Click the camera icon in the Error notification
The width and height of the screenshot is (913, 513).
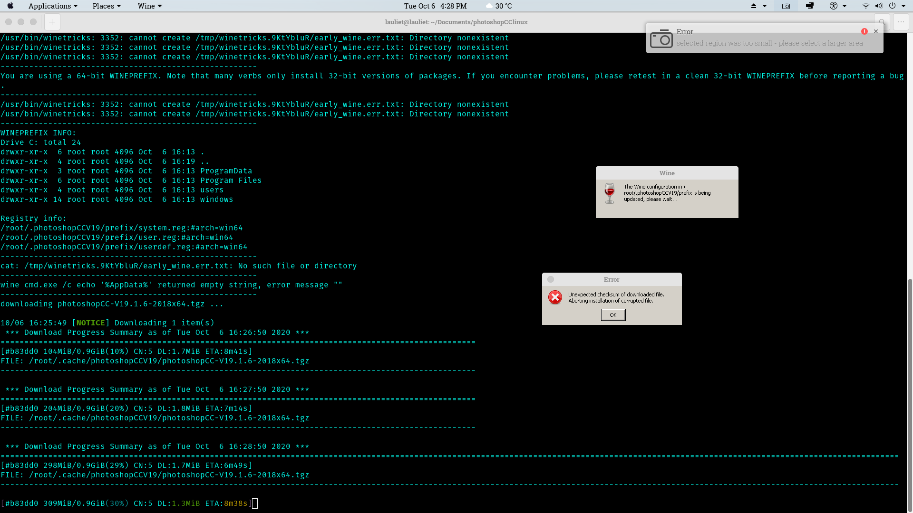pyautogui.click(x=661, y=38)
